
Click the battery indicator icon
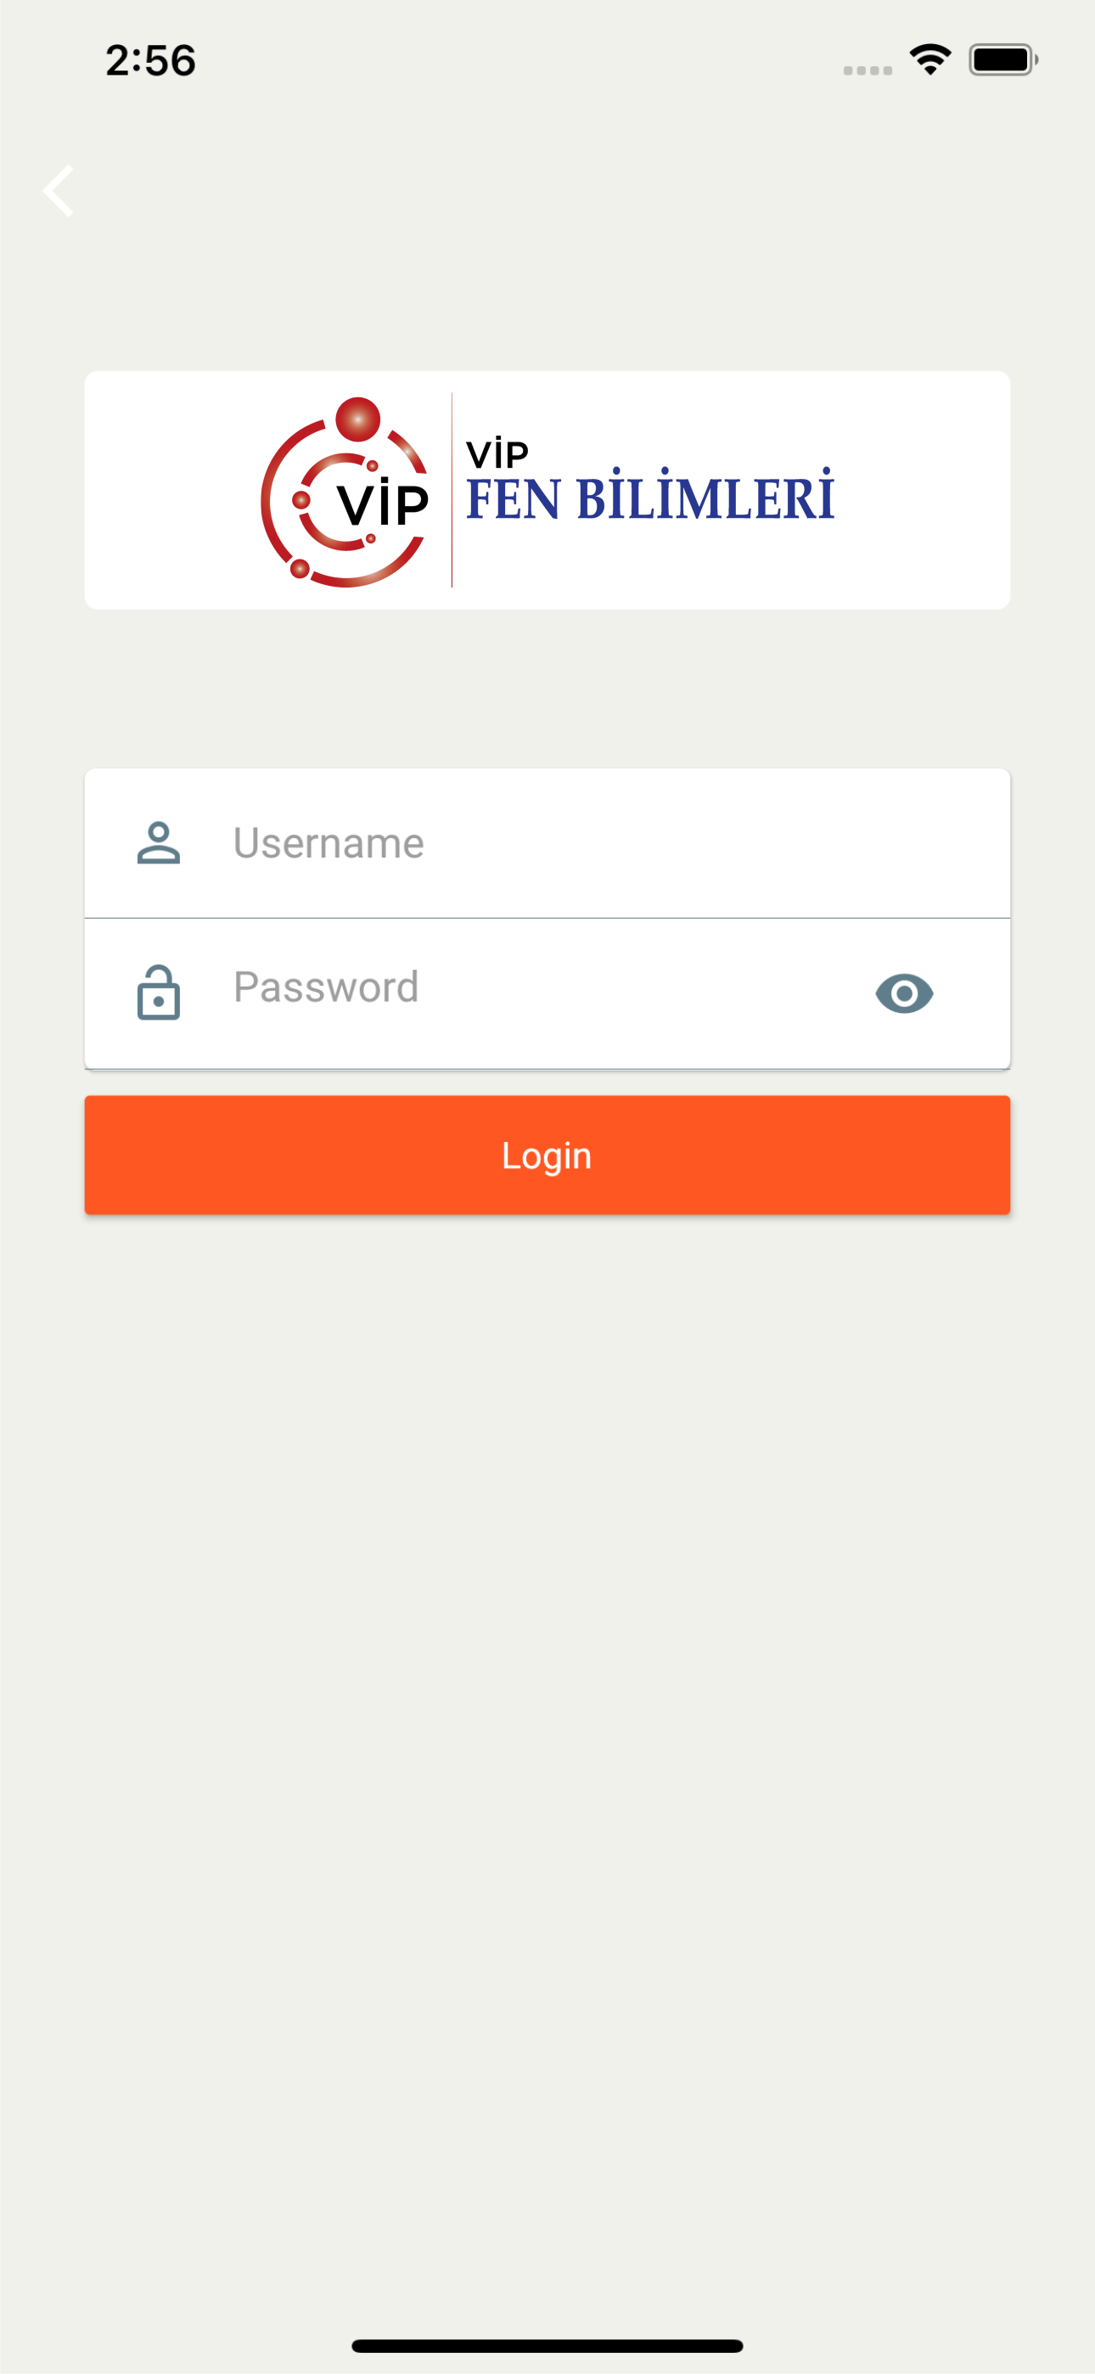coord(1002,60)
